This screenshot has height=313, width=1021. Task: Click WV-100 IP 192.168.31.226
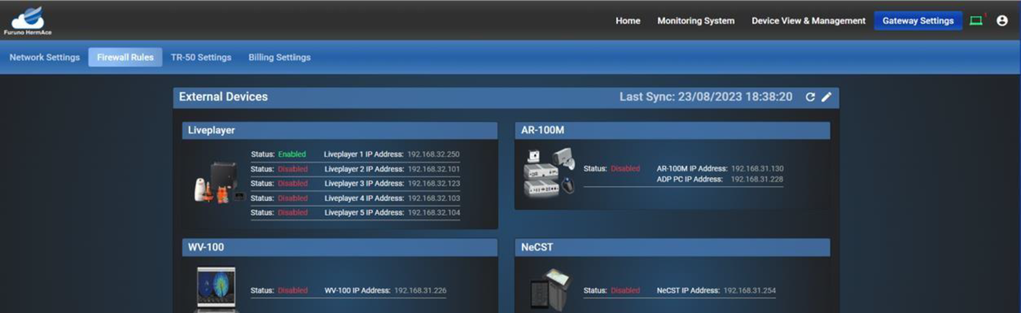click(x=420, y=290)
